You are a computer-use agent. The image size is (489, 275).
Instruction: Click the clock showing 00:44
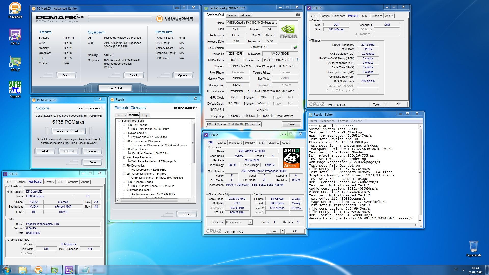point(475,268)
